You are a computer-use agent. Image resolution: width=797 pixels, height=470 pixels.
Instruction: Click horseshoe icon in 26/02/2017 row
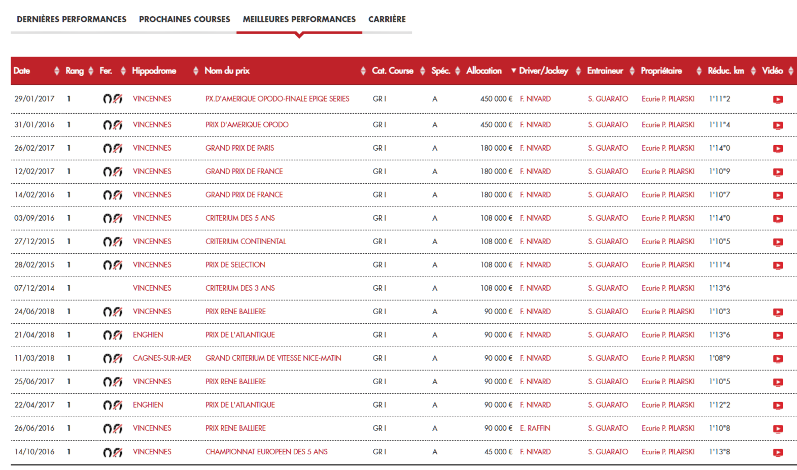pos(113,148)
